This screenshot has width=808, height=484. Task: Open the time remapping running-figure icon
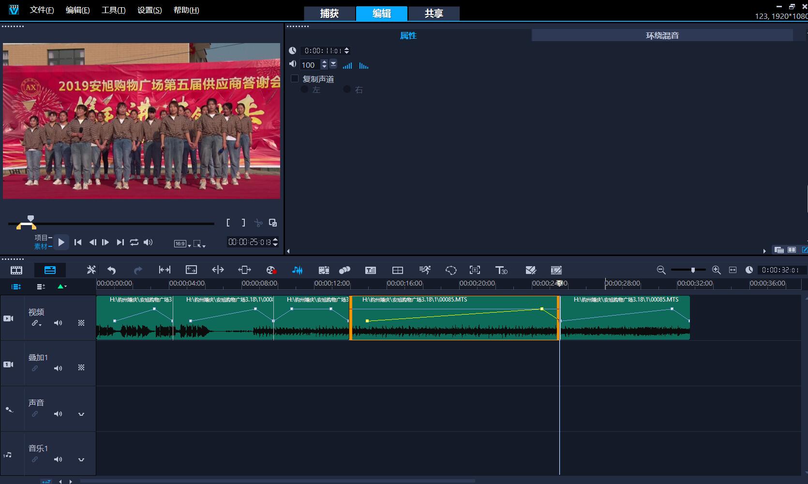tap(424, 270)
